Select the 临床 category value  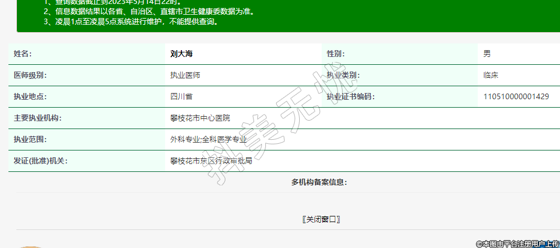pos(491,75)
